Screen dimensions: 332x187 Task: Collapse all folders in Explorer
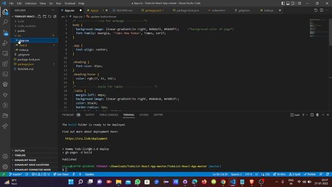coord(55,16)
